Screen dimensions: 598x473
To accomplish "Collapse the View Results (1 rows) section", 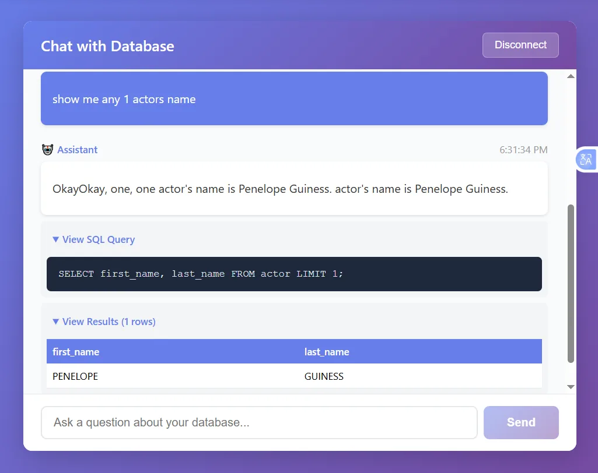I will (104, 322).
